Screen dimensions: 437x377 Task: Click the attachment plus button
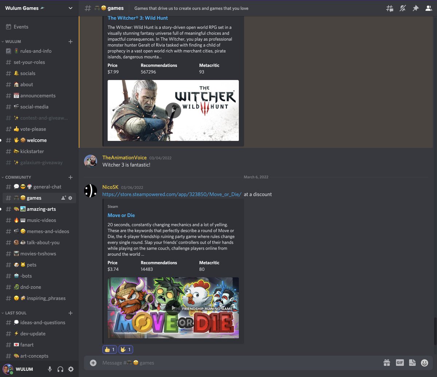point(93,363)
